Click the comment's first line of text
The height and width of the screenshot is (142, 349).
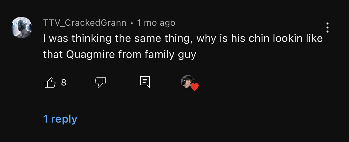[183, 38]
